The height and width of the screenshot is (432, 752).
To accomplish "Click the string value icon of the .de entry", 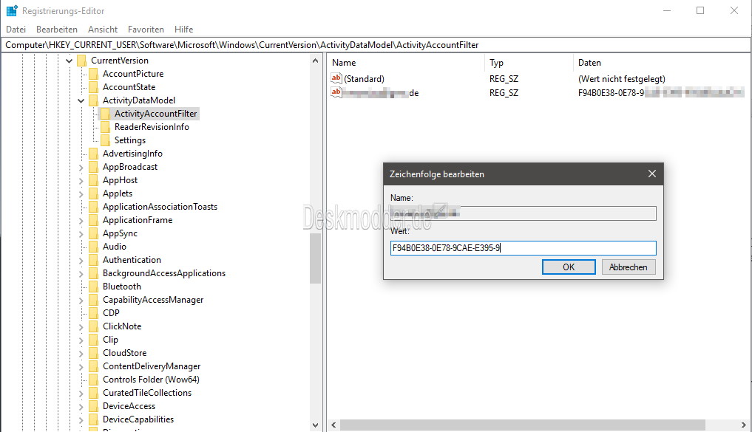I will click(336, 92).
